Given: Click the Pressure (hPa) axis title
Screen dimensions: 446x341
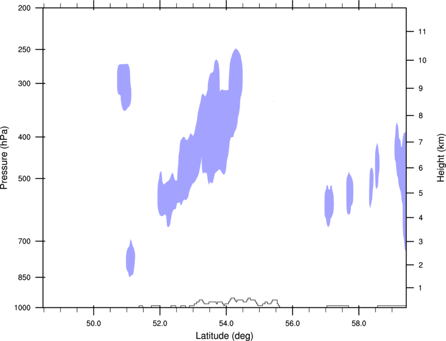Looking at the screenshot, I should (4, 157).
